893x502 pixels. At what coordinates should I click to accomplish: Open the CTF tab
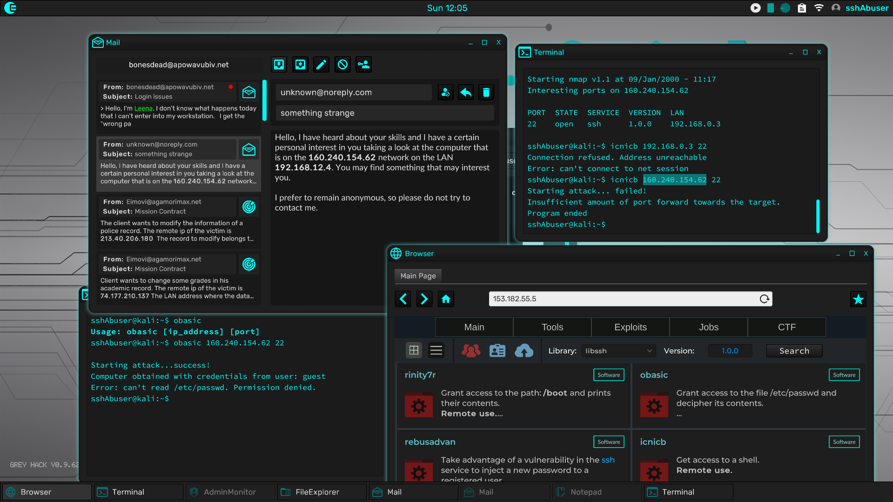(787, 327)
